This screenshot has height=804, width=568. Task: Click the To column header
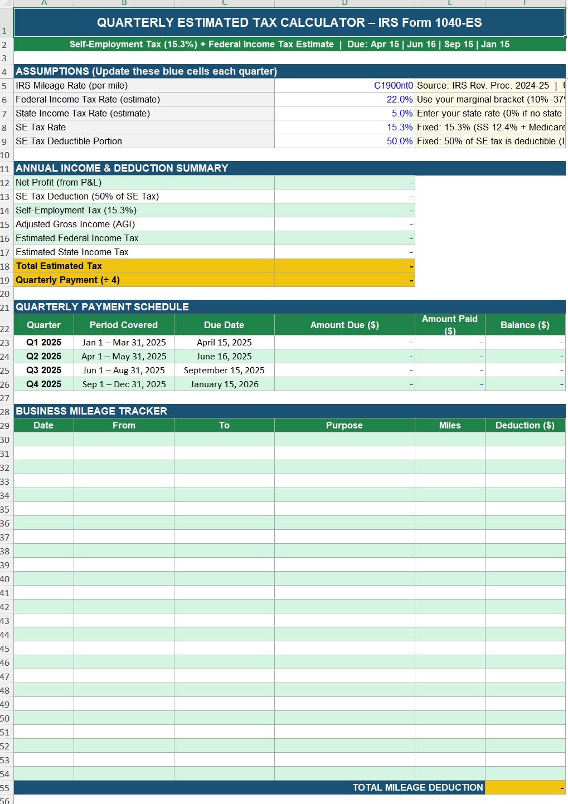[224, 425]
